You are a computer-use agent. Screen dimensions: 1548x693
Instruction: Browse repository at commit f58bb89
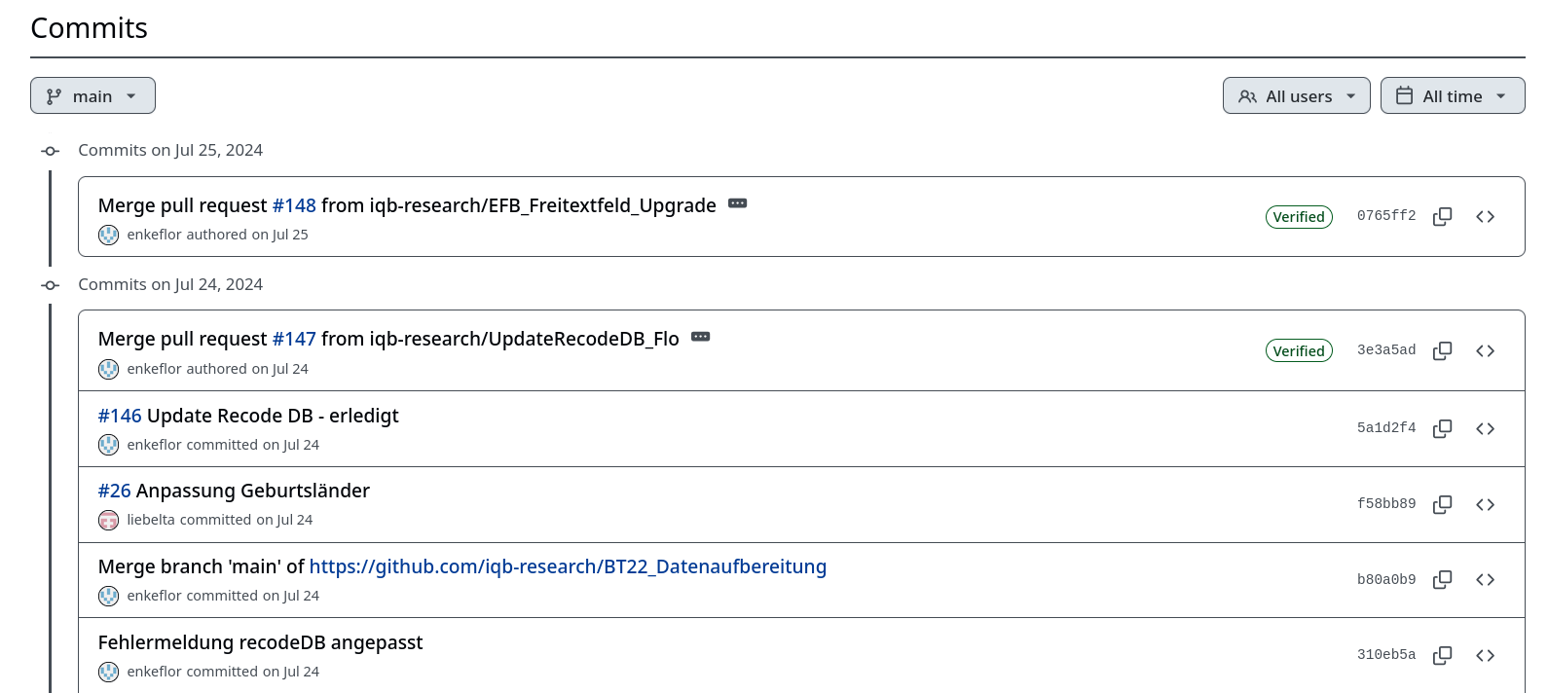click(x=1485, y=504)
